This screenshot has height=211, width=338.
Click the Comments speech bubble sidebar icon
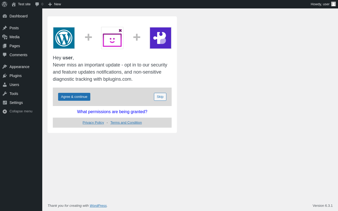coord(5,55)
